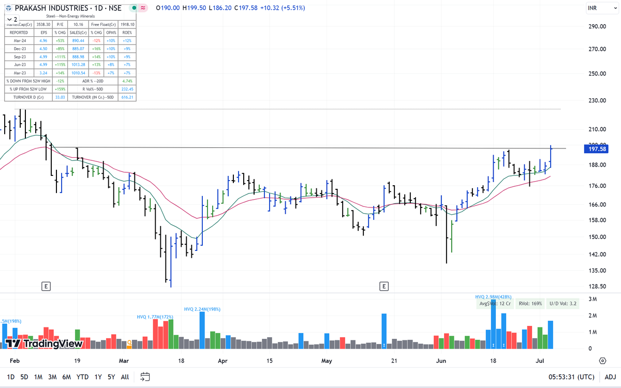The height and width of the screenshot is (388, 621).
Task: Select the 1M date range
Action: pyautogui.click(x=38, y=377)
